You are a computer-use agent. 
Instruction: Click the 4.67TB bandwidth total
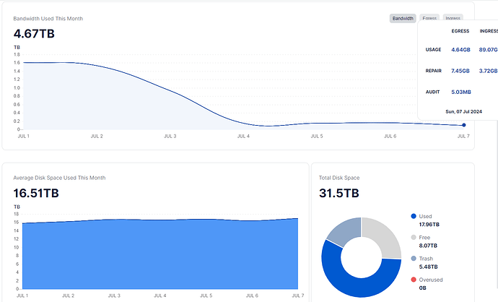tap(34, 33)
